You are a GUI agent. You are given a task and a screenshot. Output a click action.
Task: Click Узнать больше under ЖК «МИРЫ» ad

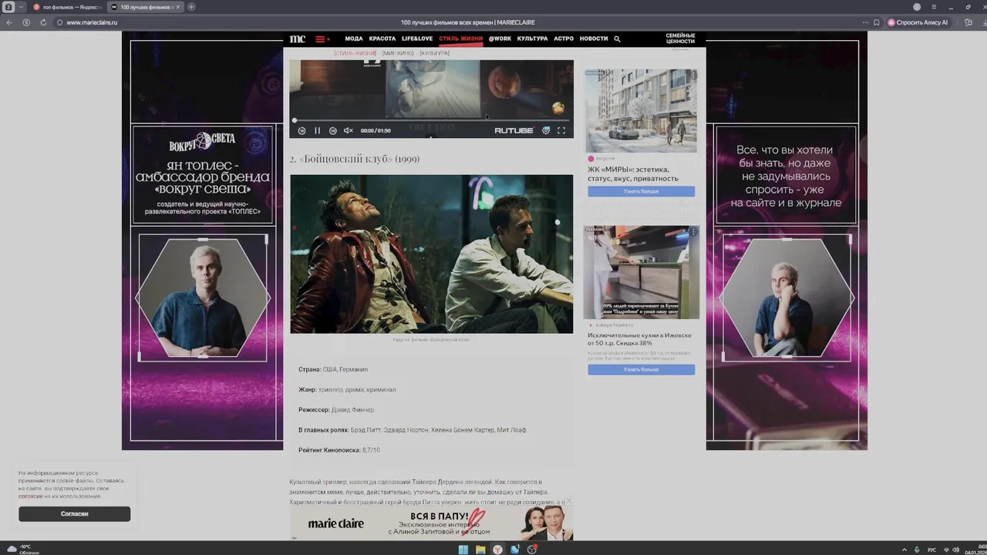tap(641, 191)
